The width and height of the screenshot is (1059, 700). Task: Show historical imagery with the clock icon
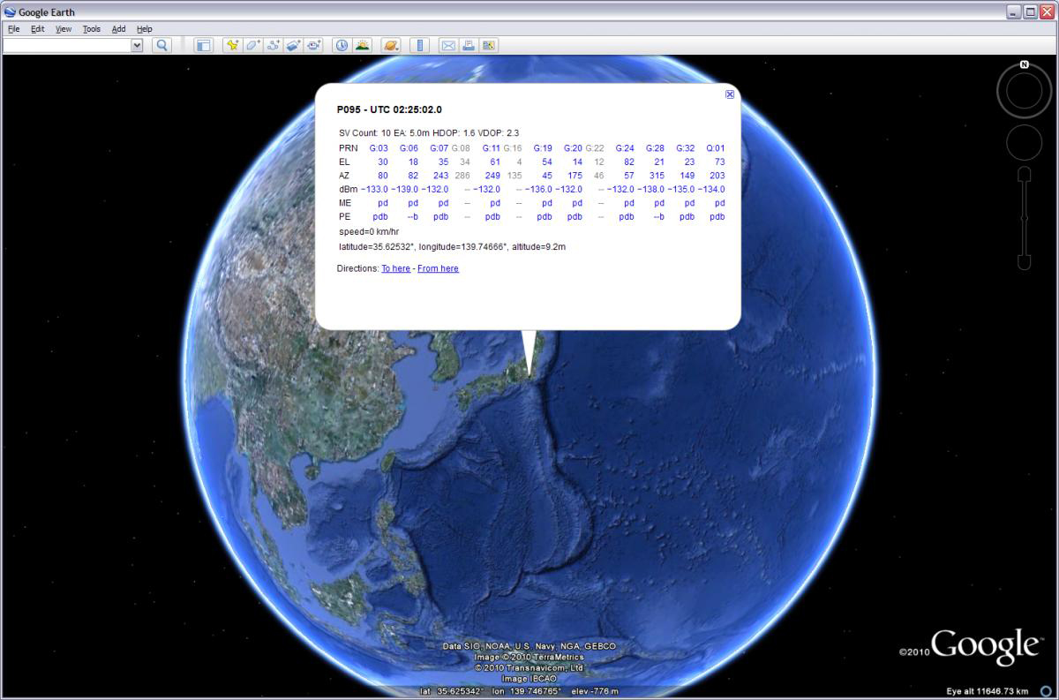coord(342,45)
